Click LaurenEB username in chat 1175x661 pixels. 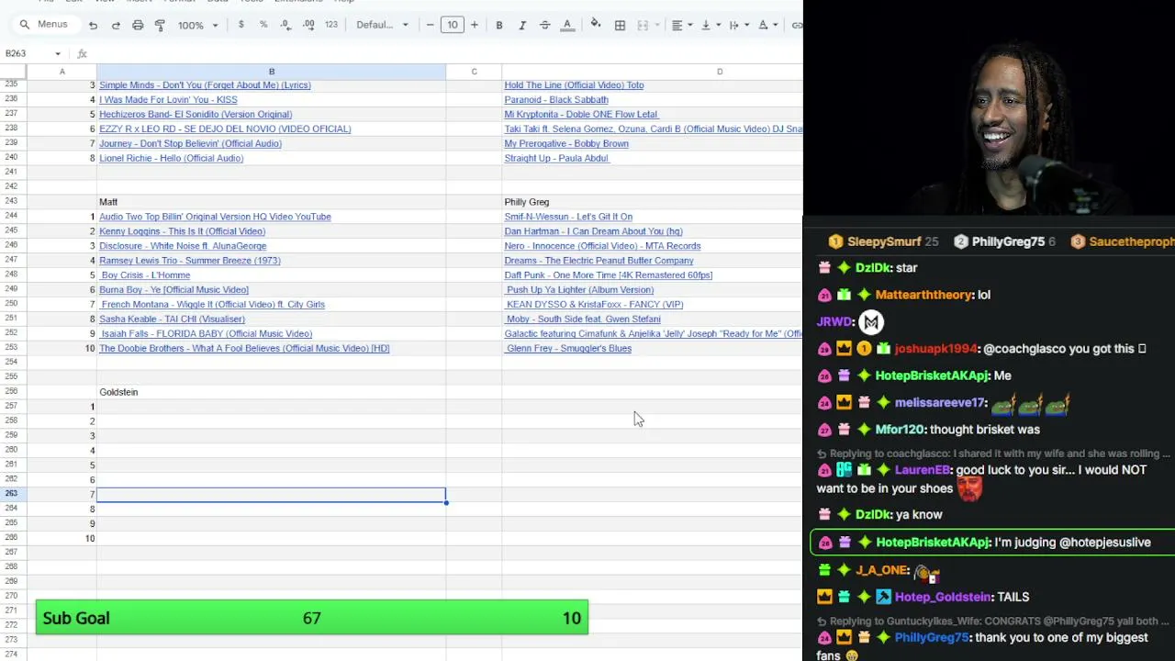[x=923, y=470]
